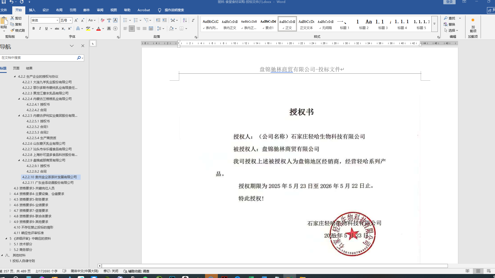
Task: Open the Add-ins (加载项) button
Action: [473, 26]
